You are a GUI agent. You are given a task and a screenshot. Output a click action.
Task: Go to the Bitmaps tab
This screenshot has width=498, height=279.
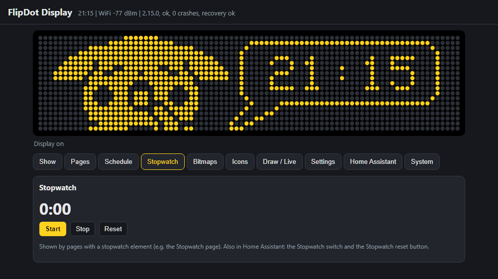(x=205, y=161)
